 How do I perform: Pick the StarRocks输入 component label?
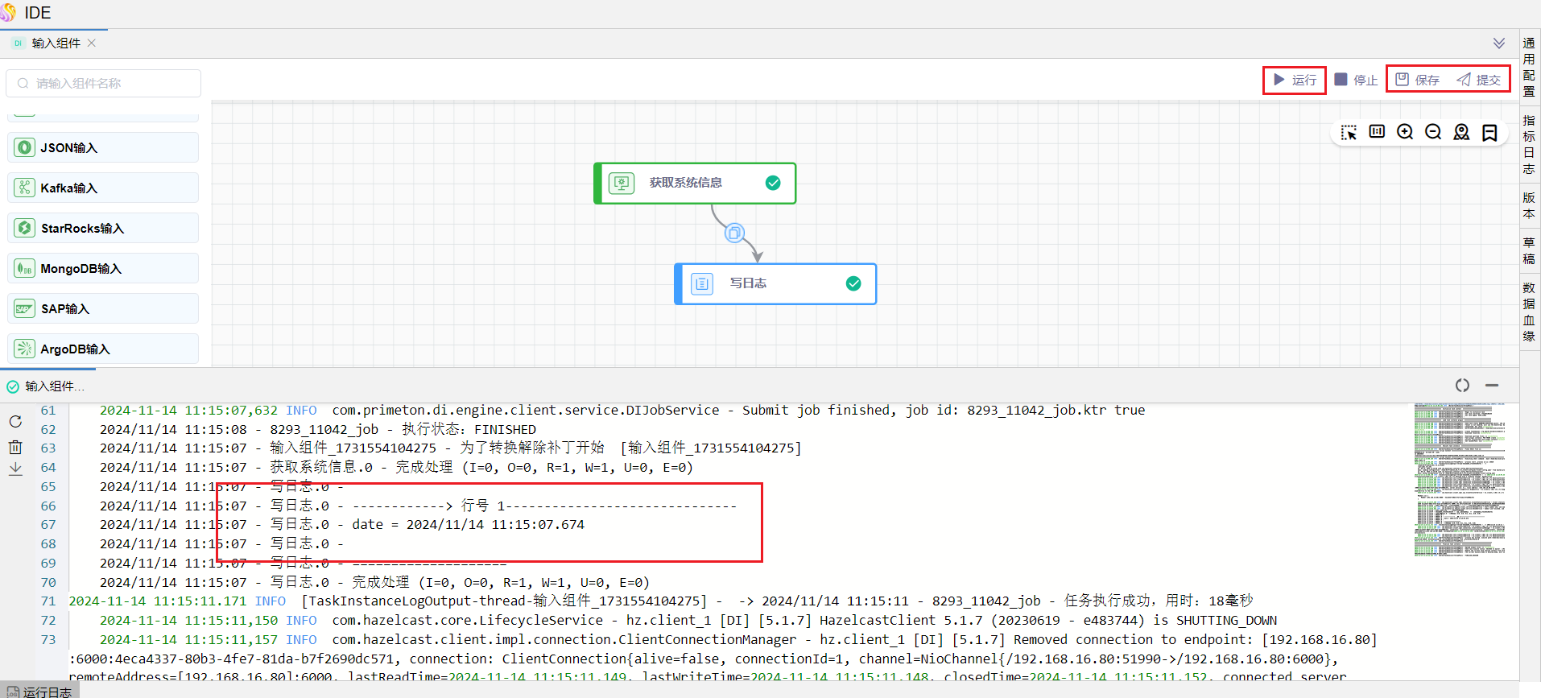83,229
